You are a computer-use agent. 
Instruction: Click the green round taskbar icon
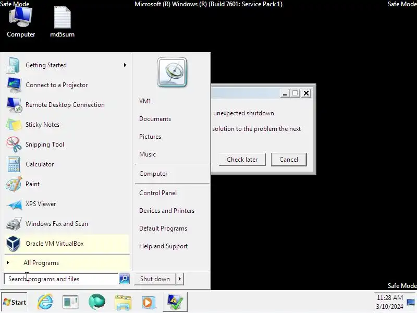pos(96,302)
